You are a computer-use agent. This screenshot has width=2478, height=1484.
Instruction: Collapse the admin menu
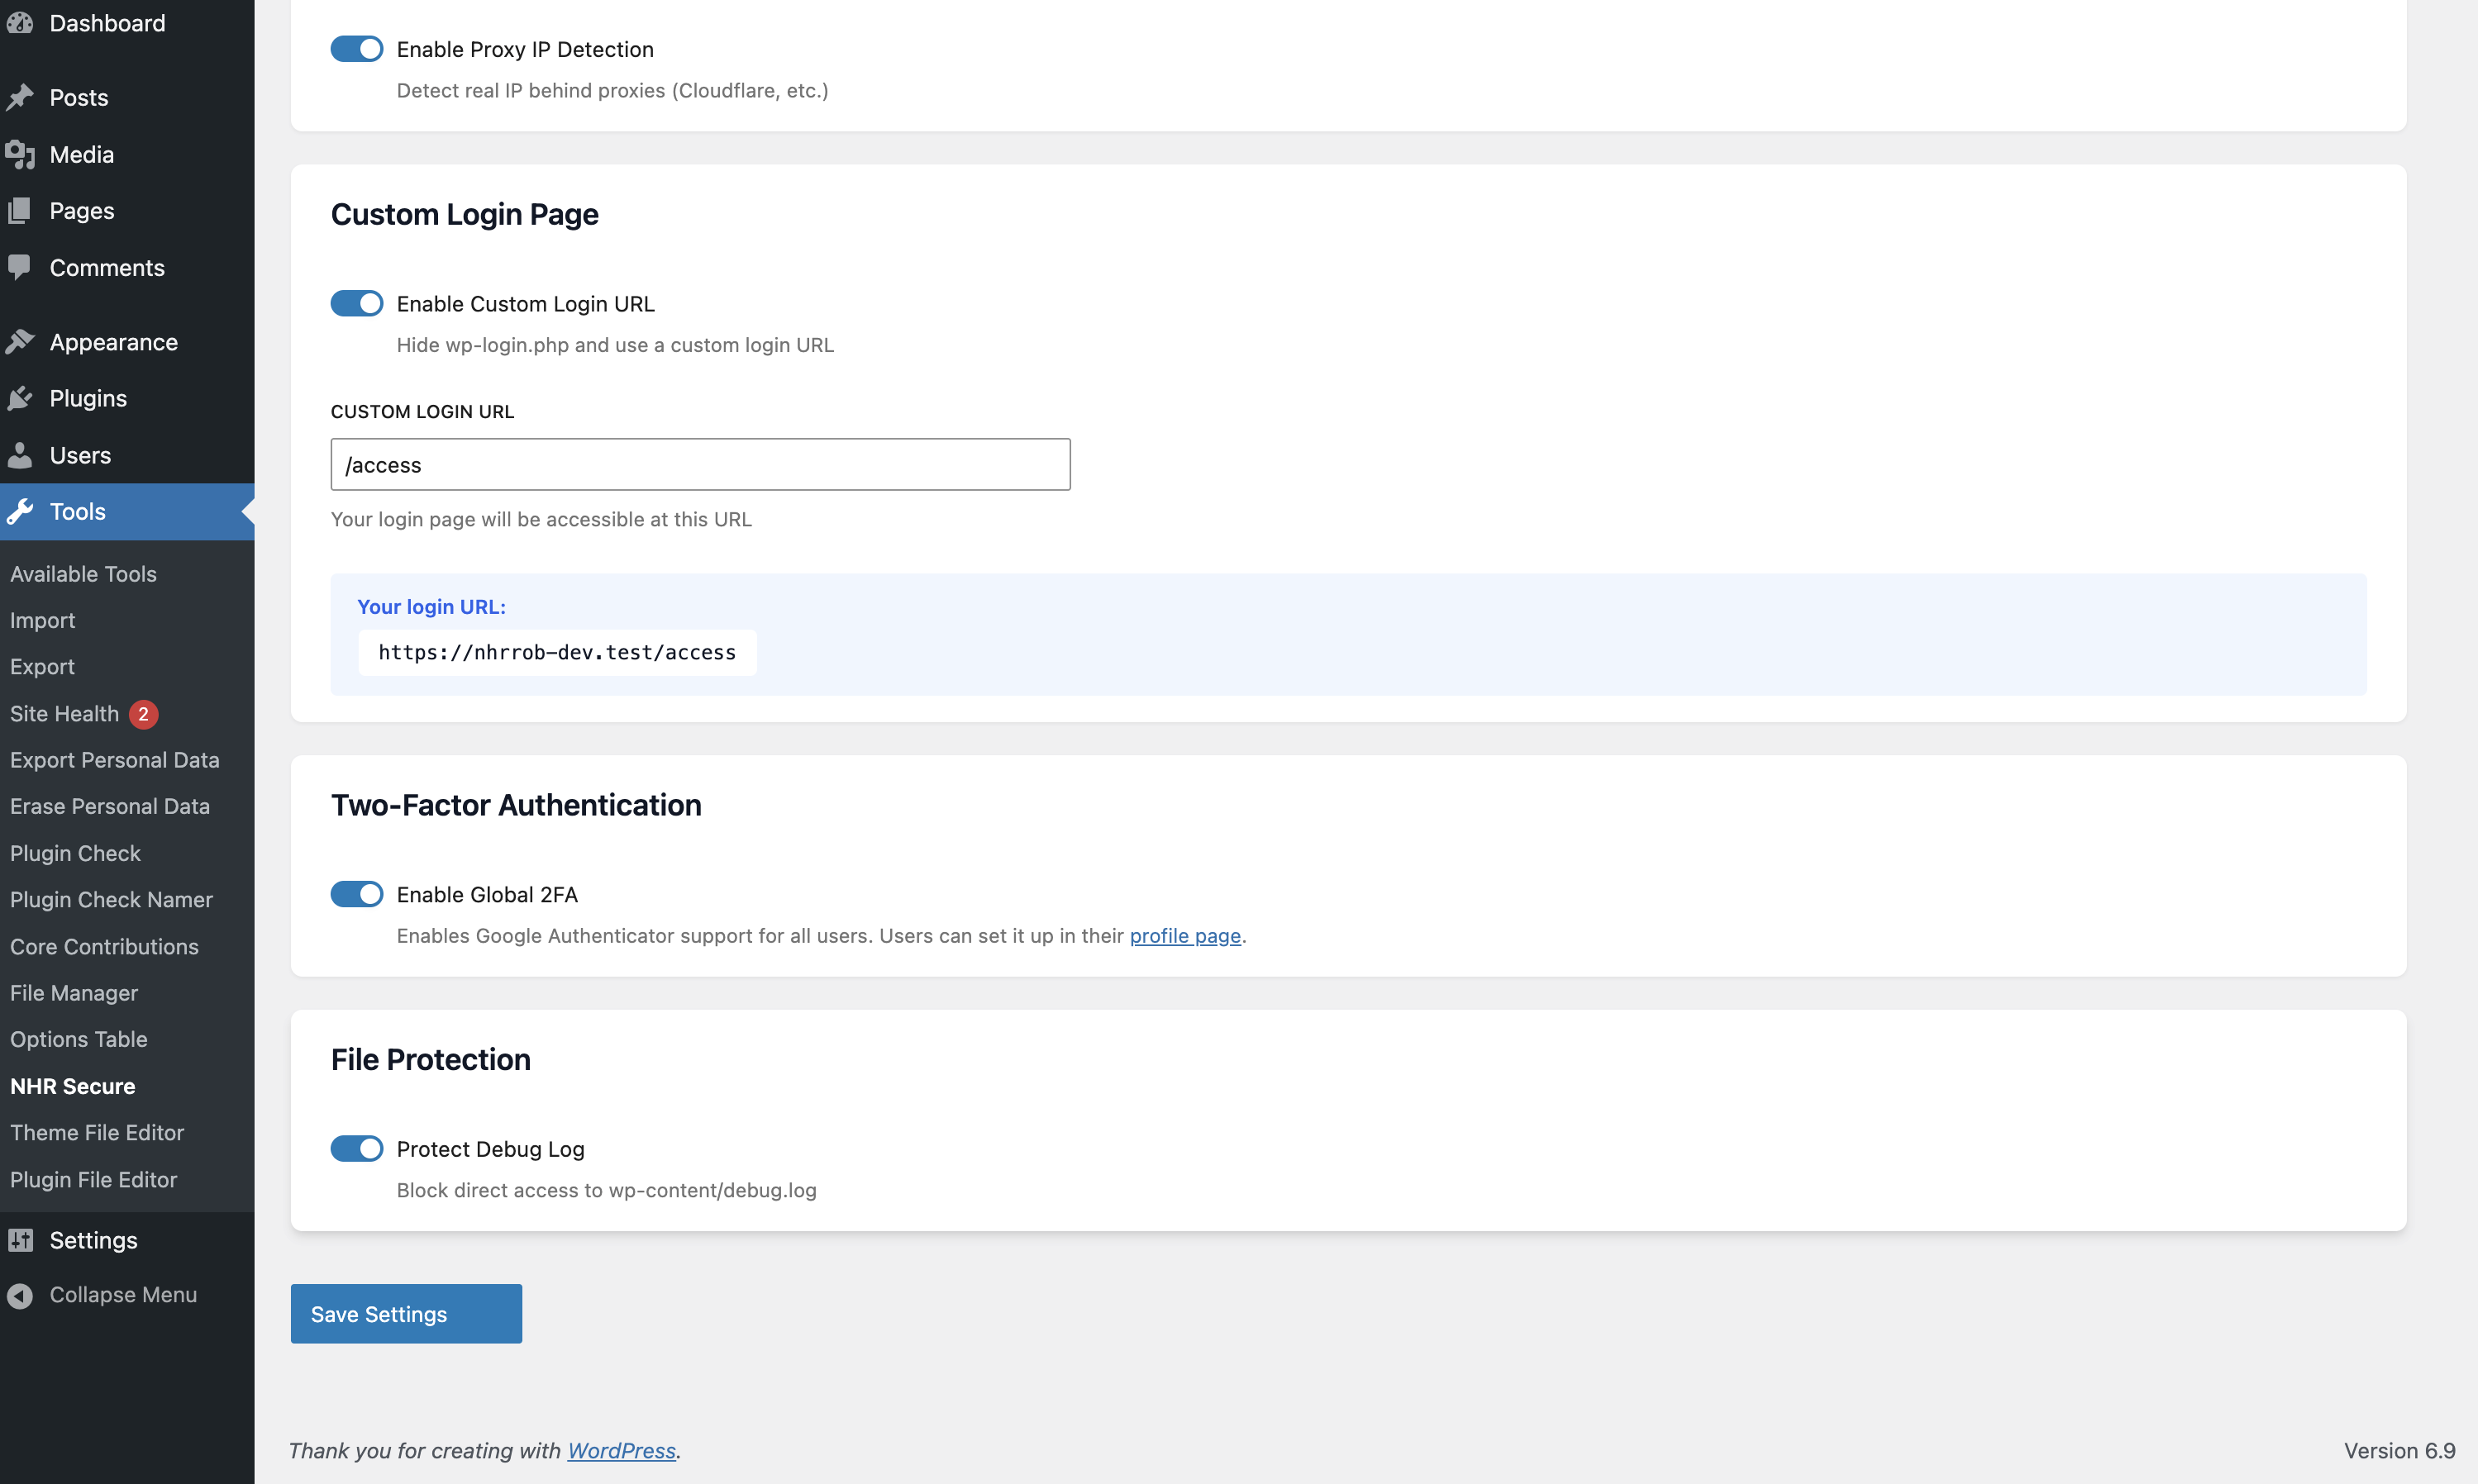coord(122,1294)
